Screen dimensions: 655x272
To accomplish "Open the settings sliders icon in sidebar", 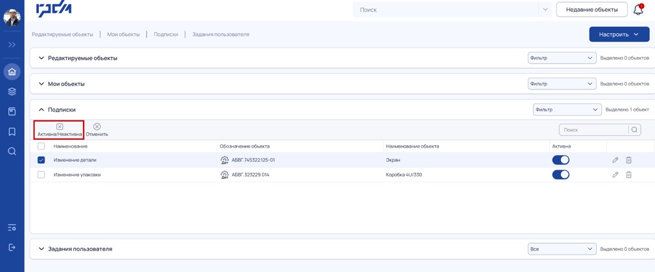I will [x=12, y=228].
